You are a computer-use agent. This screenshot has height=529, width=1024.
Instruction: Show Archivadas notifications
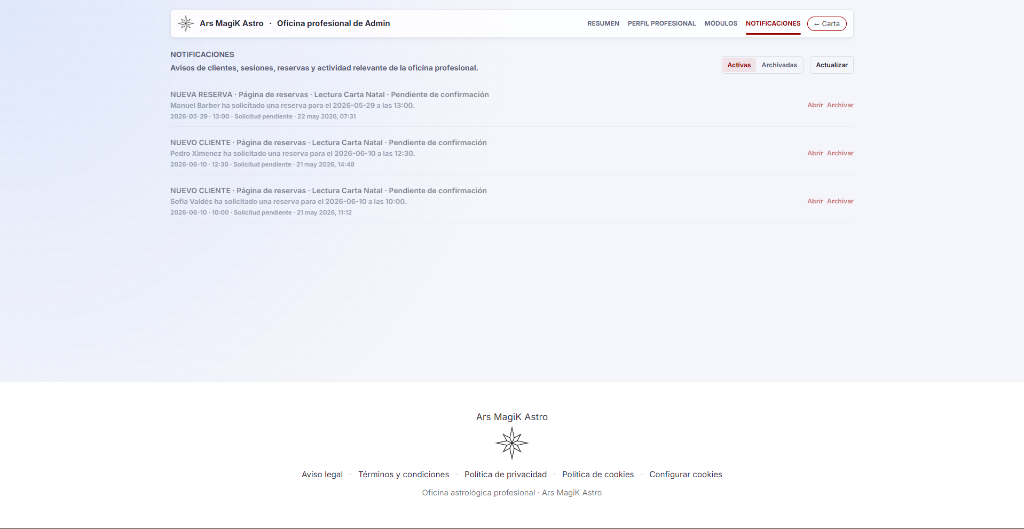click(x=779, y=65)
